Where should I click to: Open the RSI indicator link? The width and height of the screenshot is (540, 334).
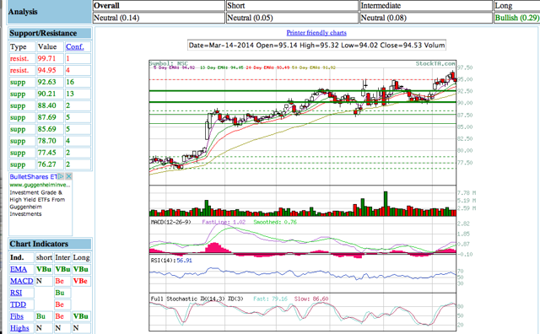pos(16,293)
